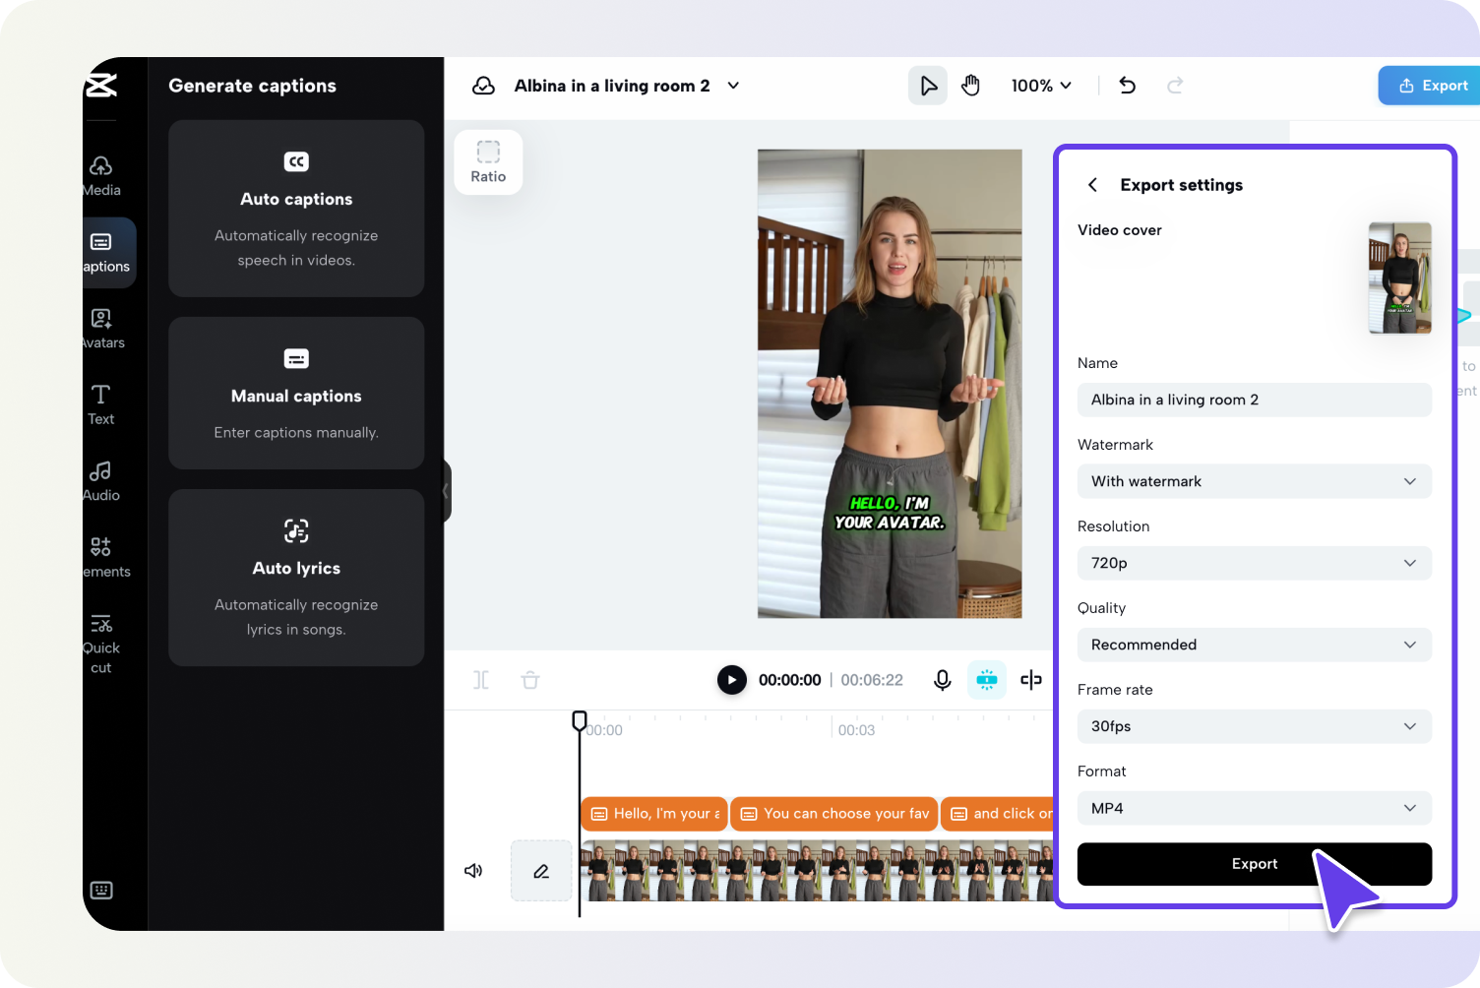Click the video cover thumbnail
The height and width of the screenshot is (988, 1480).
click(1399, 278)
